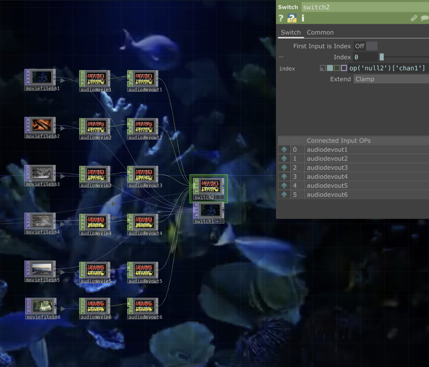Select purple bind mode square for index
The height and width of the screenshot is (367, 429).
[x=344, y=68]
